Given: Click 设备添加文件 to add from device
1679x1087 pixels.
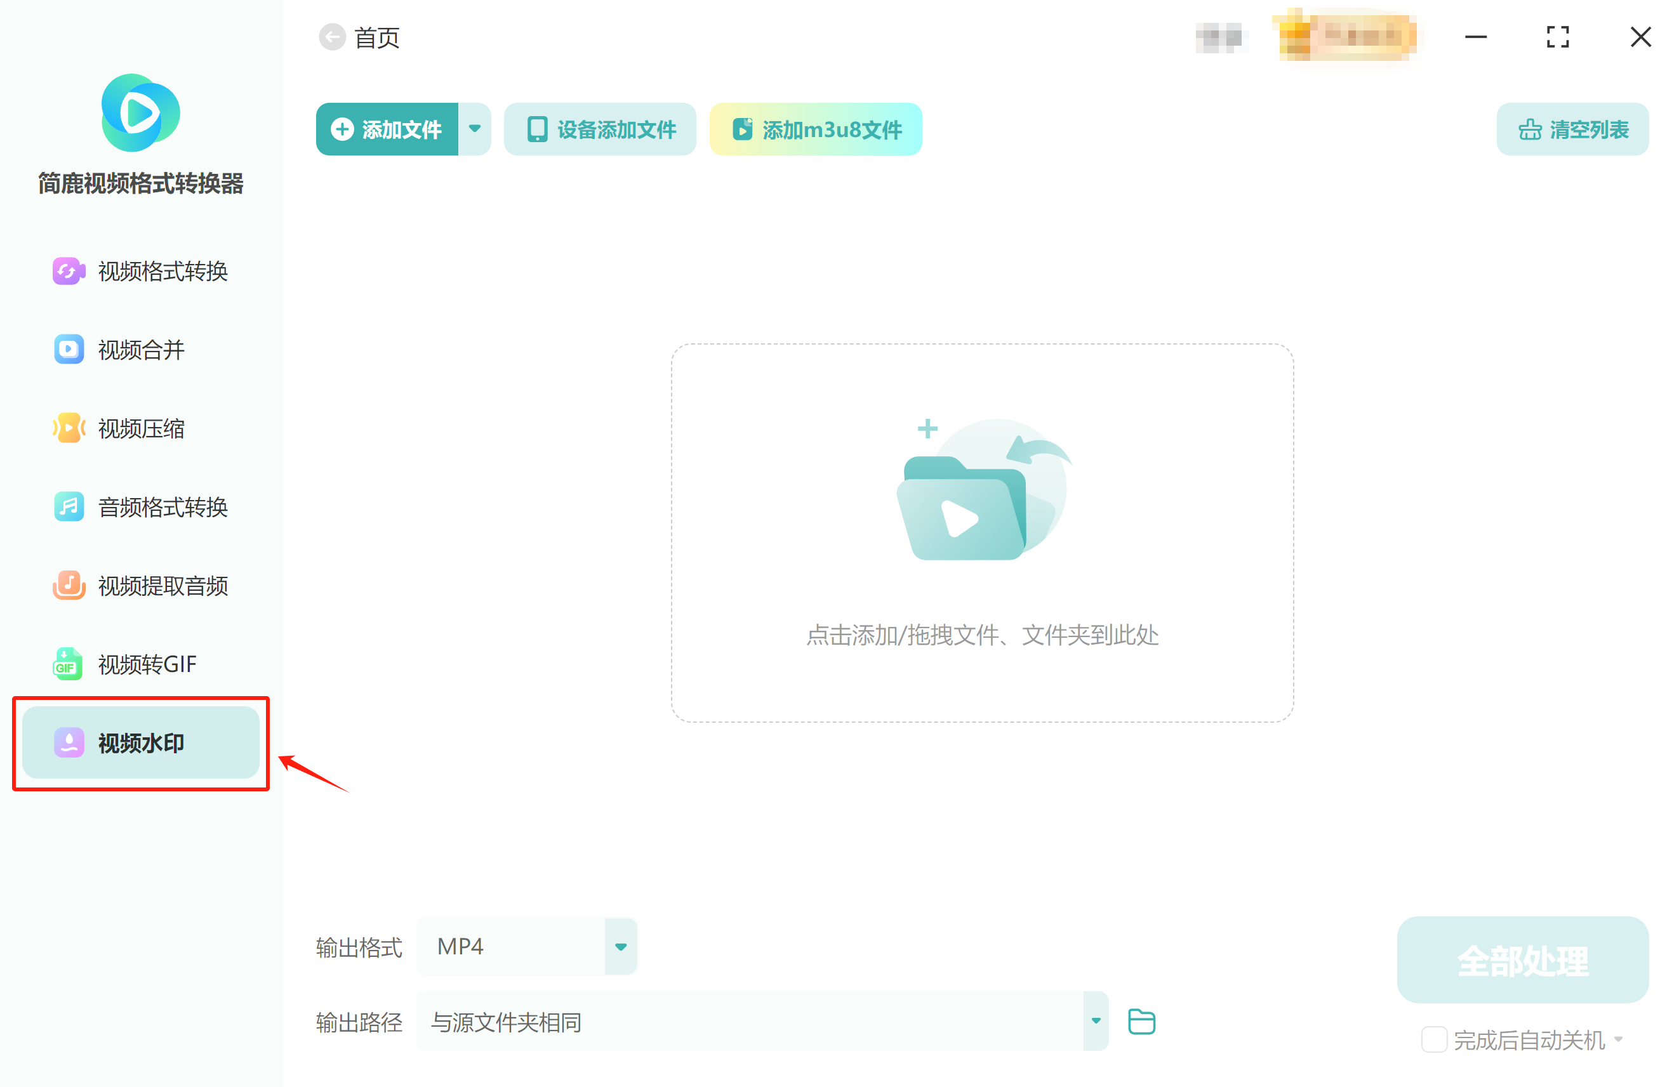Looking at the screenshot, I should pos(599,129).
